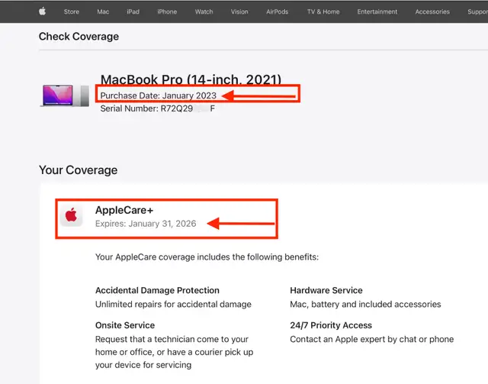This screenshot has height=384, width=488.
Task: Open the iPhone navigation item
Action: [166, 11]
